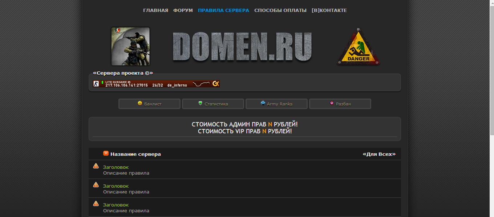Click the DOMEN.RU logo banner

pyautogui.click(x=242, y=47)
